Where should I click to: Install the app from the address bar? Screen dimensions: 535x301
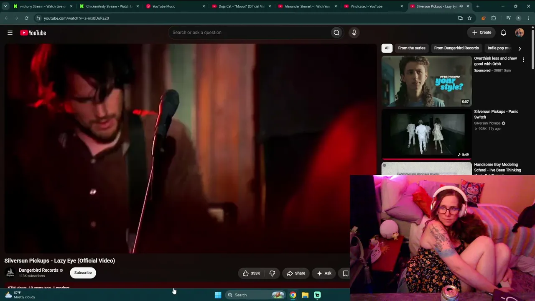pos(460,18)
